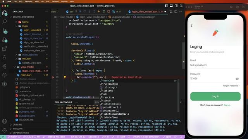
Task: Trigger Flutter hot reload lightning icon
Action: pyautogui.click(x=99, y=12)
